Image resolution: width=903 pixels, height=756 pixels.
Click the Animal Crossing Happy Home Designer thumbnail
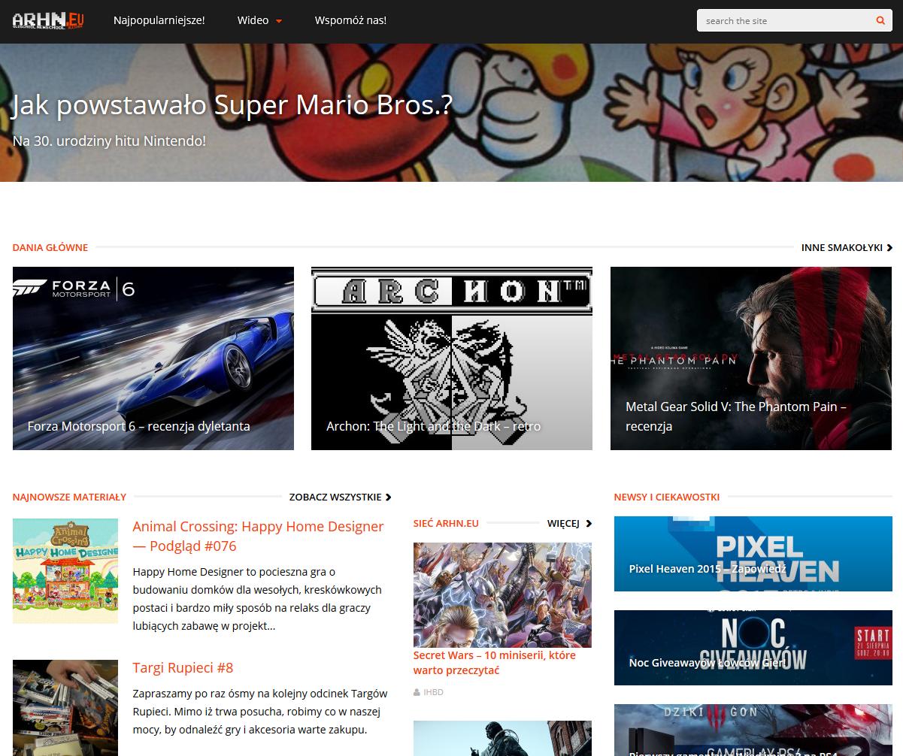point(65,571)
